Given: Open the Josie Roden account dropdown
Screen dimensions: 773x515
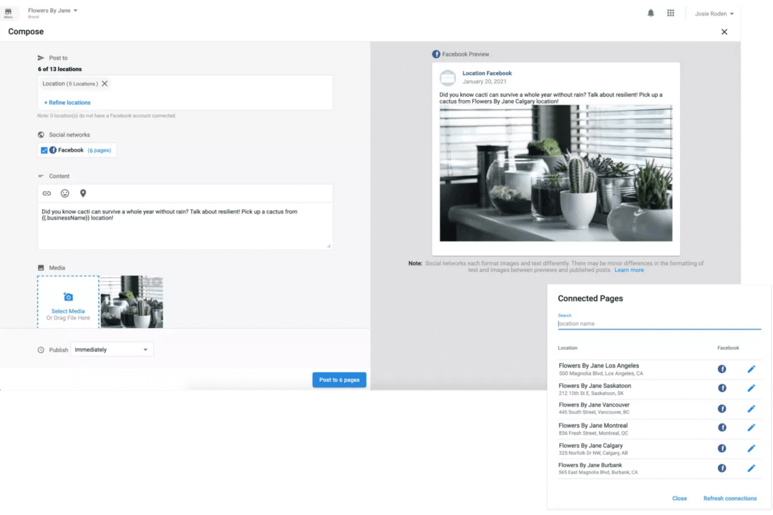Looking at the screenshot, I should click(714, 14).
